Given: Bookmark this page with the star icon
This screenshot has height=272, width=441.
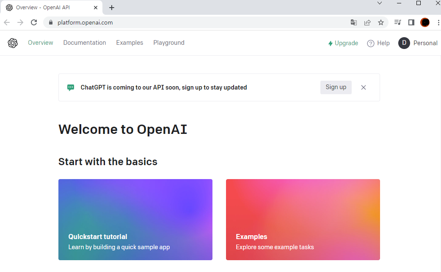Looking at the screenshot, I should click(x=381, y=22).
